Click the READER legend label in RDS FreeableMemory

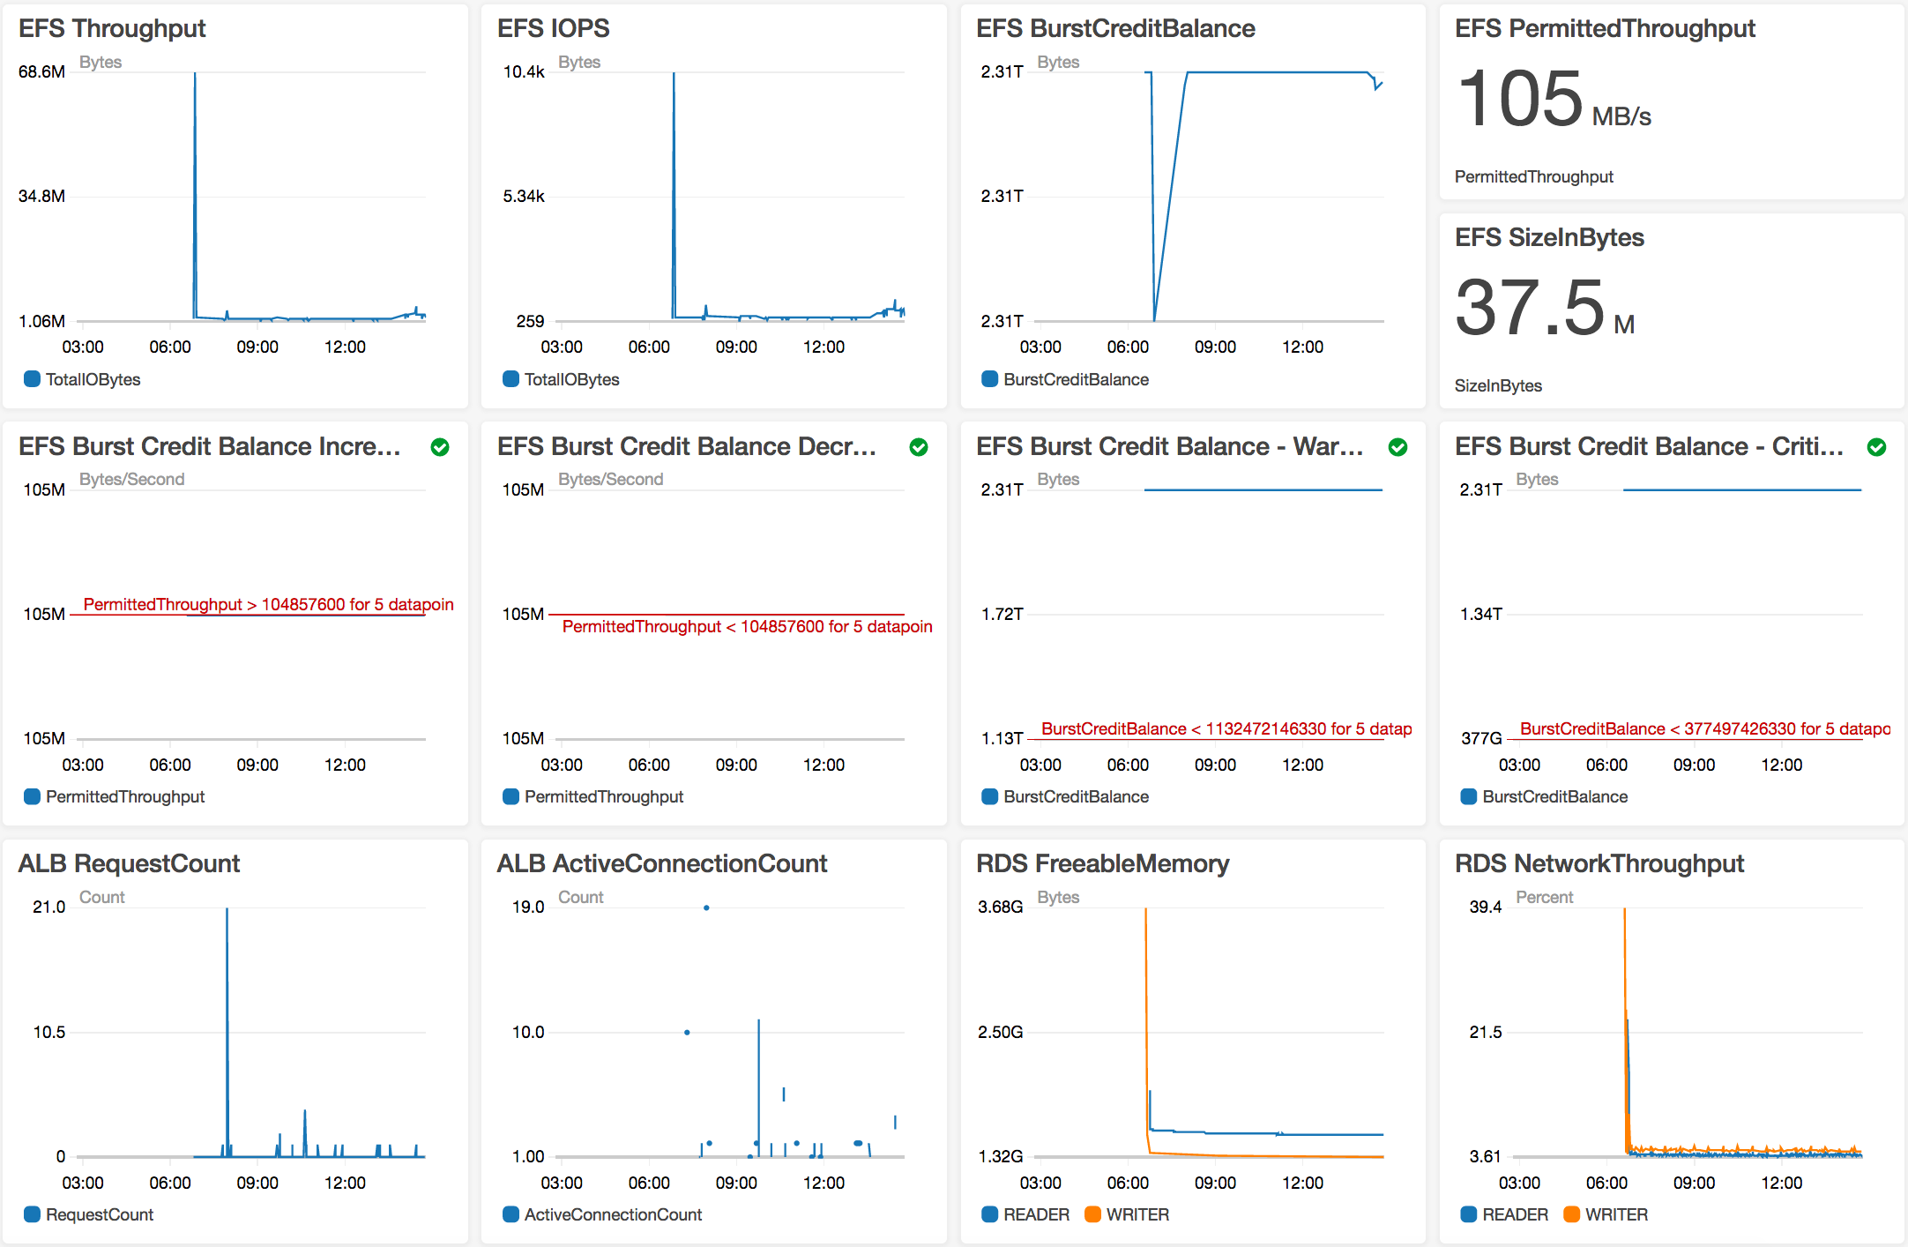[1036, 1214]
